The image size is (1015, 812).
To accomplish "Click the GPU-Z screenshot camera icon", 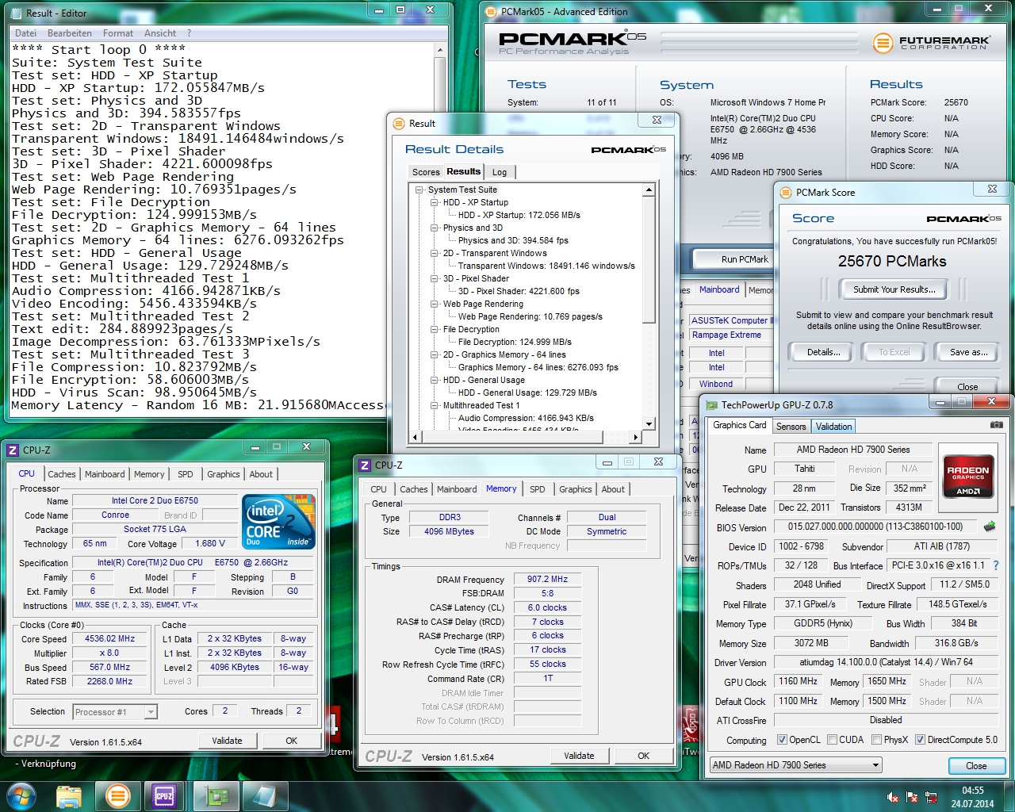I will (997, 425).
